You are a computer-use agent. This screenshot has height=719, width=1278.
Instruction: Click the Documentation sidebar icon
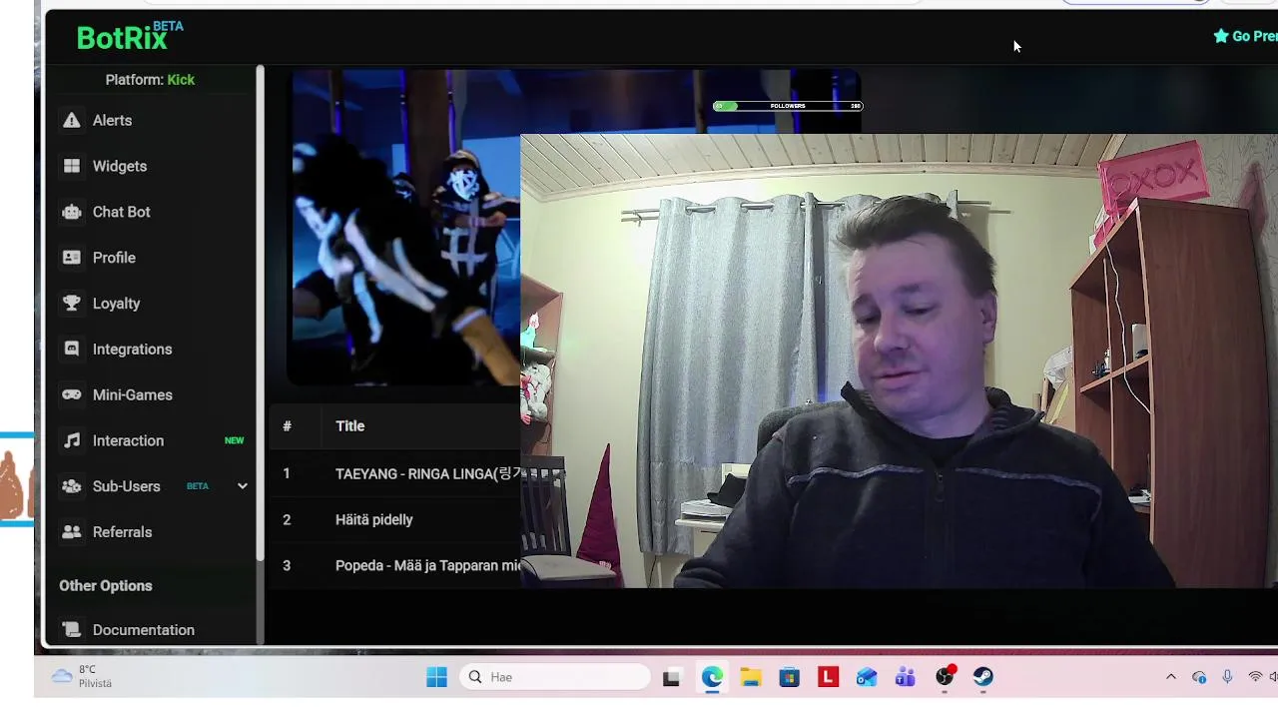click(x=72, y=630)
